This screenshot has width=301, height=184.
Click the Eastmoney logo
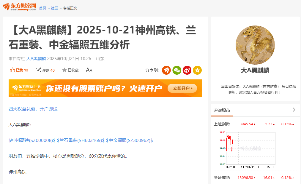coord(19,7)
